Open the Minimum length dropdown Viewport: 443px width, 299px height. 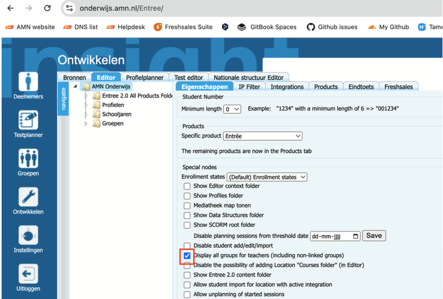point(232,109)
